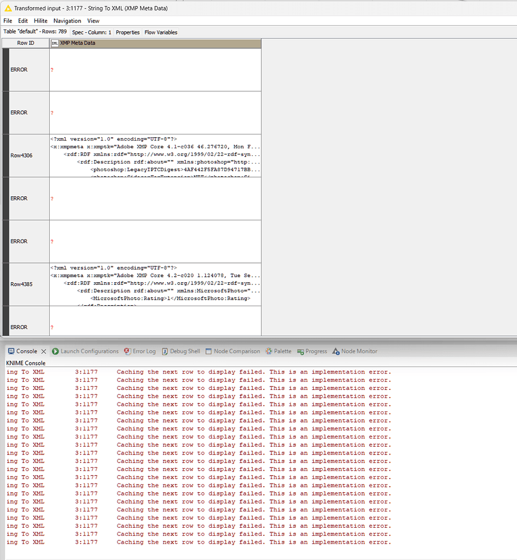517x560 pixels.
Task: Click the Debug Shell icon
Action: [165, 351]
